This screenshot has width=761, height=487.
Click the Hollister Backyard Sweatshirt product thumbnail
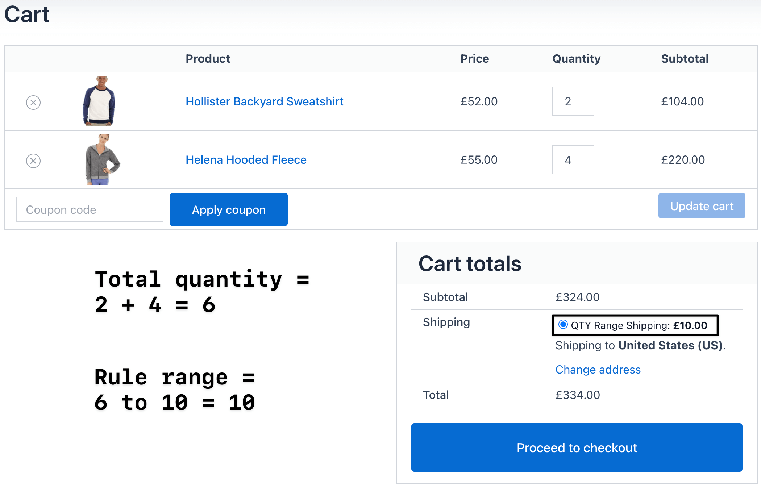(x=99, y=101)
